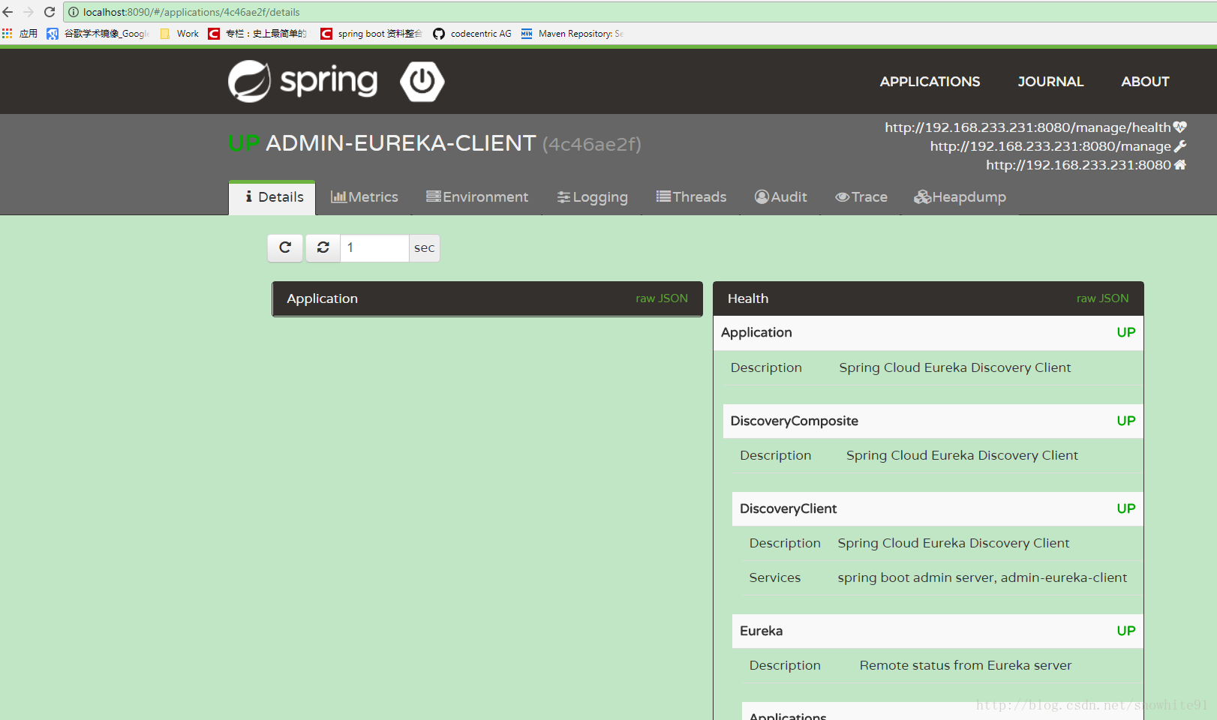This screenshot has width=1217, height=720.
Task: Click the Health panel header title
Action: (x=748, y=298)
